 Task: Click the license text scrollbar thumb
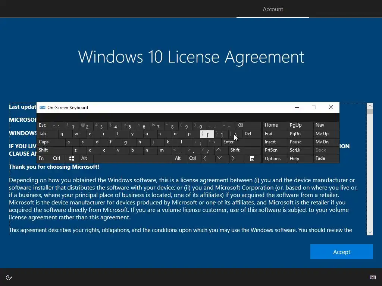pos(370,111)
